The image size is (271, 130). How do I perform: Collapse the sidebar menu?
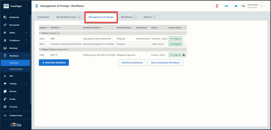[16, 116]
